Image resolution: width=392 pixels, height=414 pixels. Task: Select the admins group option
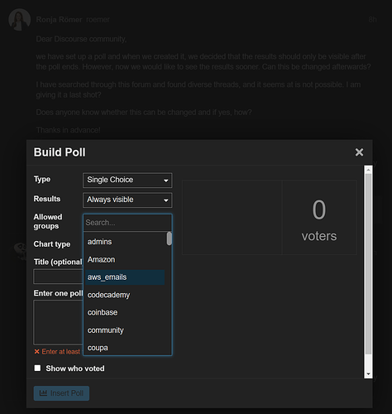125,242
